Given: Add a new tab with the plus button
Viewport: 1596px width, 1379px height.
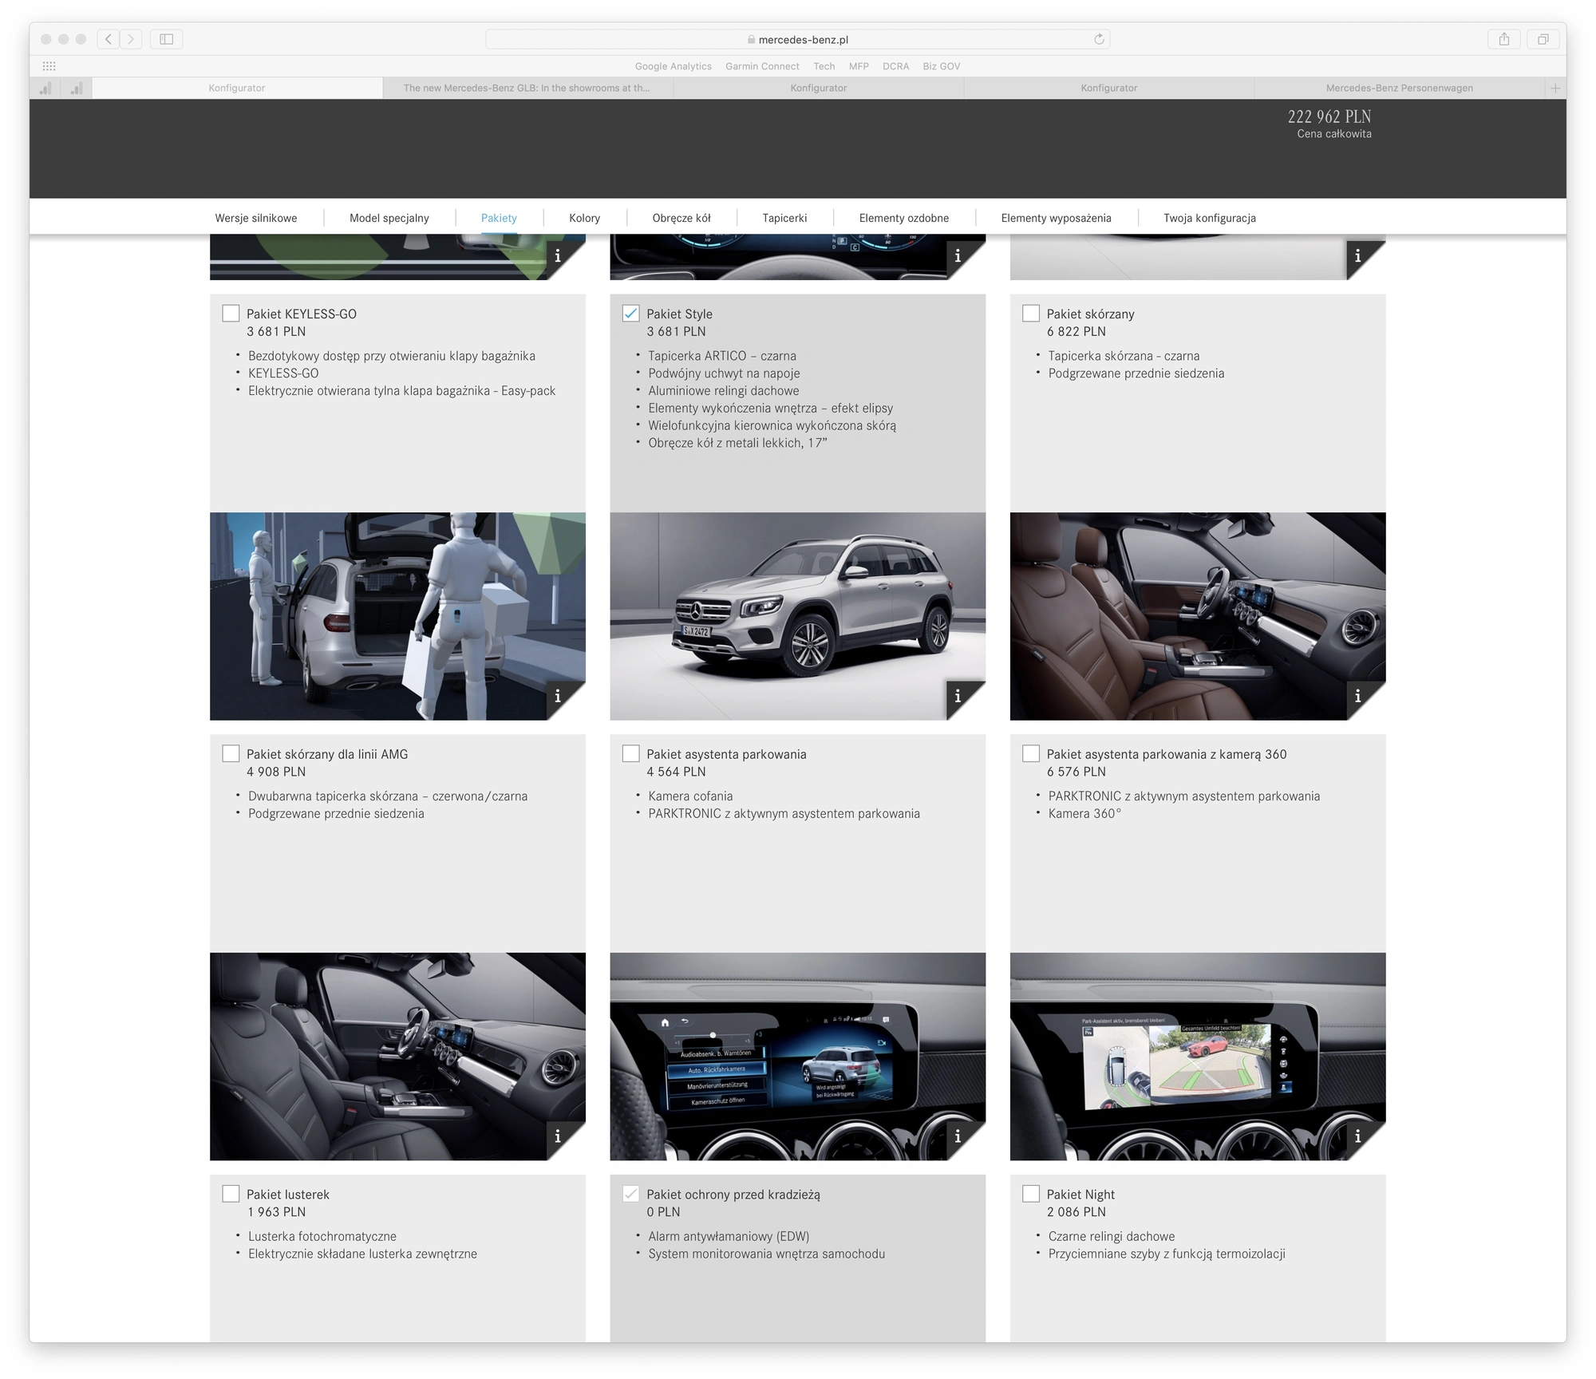Looking at the screenshot, I should click(1555, 88).
